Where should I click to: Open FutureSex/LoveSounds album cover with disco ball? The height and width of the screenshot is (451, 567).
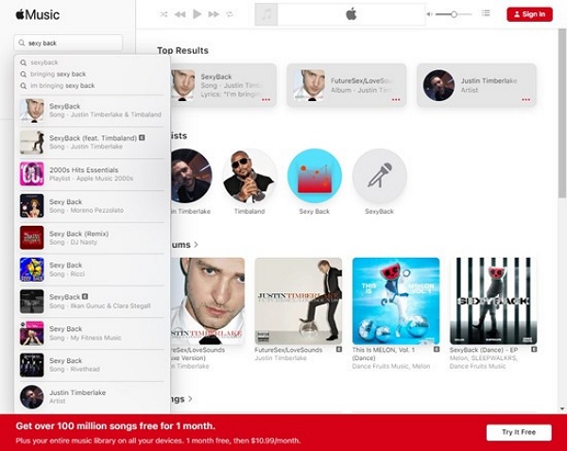click(x=299, y=301)
